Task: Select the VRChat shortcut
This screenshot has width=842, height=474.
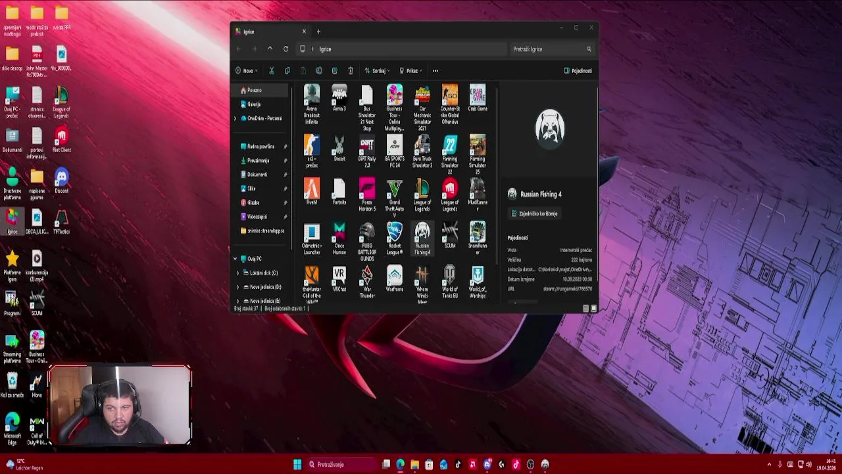Action: click(339, 280)
